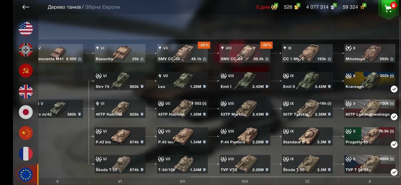
Task: Add gold via the 526 counter
Action: [x=292, y=7]
